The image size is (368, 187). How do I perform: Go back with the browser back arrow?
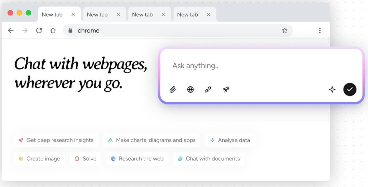(11, 30)
